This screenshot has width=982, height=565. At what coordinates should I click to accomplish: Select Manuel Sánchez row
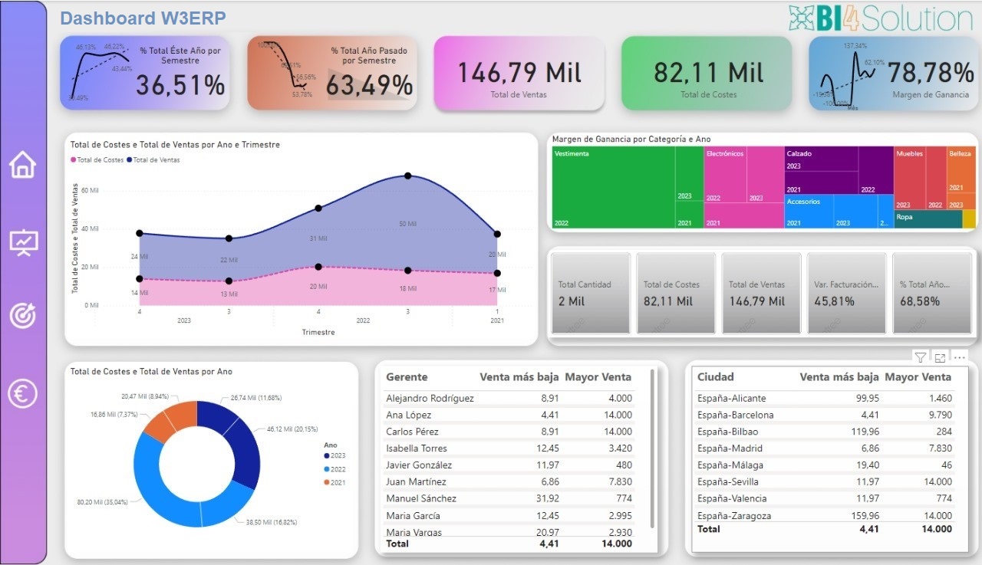[509, 499]
